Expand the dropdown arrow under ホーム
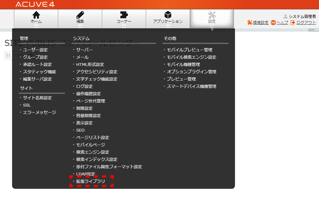Image resolution: width=319 pixels, height=202 pixels. pyautogui.click(x=36, y=26)
